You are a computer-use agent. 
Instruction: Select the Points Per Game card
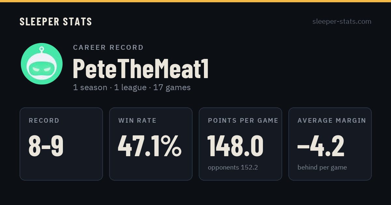[x=240, y=144]
